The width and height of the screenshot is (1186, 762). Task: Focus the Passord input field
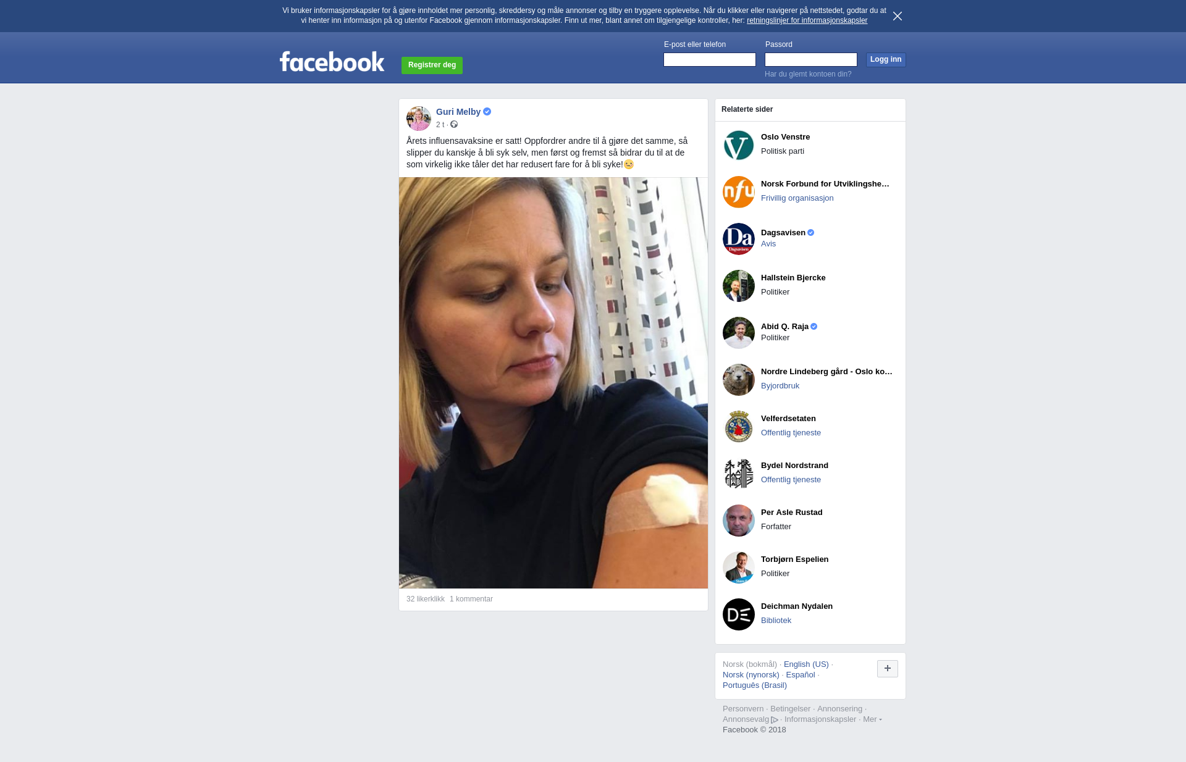pyautogui.click(x=811, y=60)
